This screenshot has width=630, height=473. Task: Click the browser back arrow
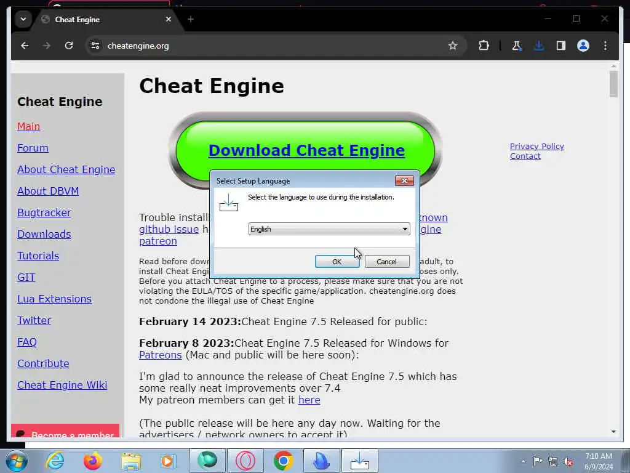(x=25, y=46)
